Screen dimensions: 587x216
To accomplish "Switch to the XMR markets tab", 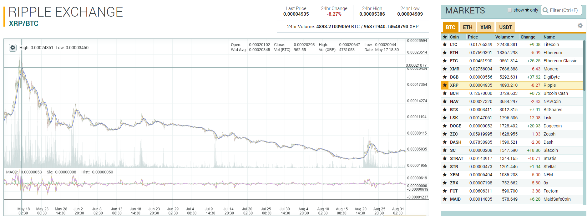I will [x=486, y=27].
